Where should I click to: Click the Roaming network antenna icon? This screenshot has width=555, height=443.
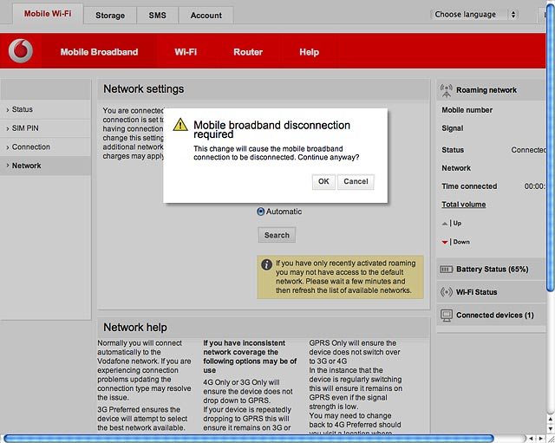point(447,90)
